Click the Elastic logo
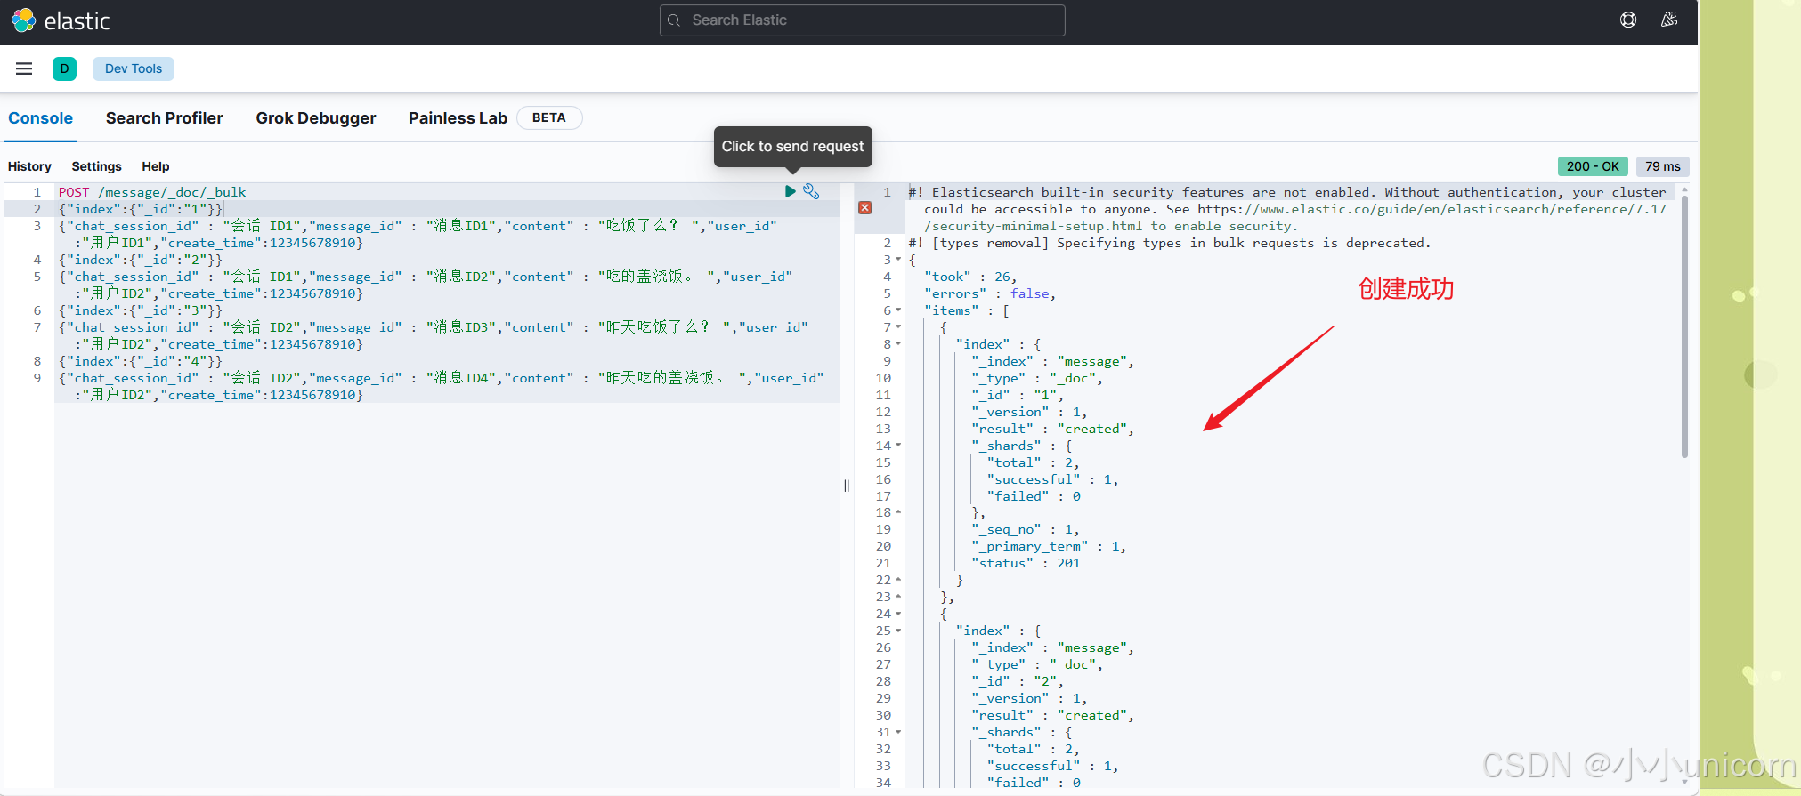Viewport: 1801px width, 796px height. pos(61,20)
